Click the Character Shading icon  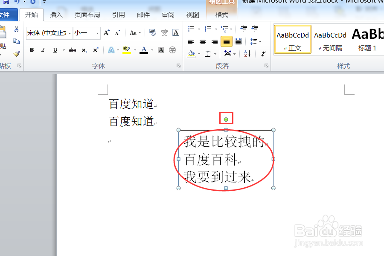pyautogui.click(x=161, y=50)
